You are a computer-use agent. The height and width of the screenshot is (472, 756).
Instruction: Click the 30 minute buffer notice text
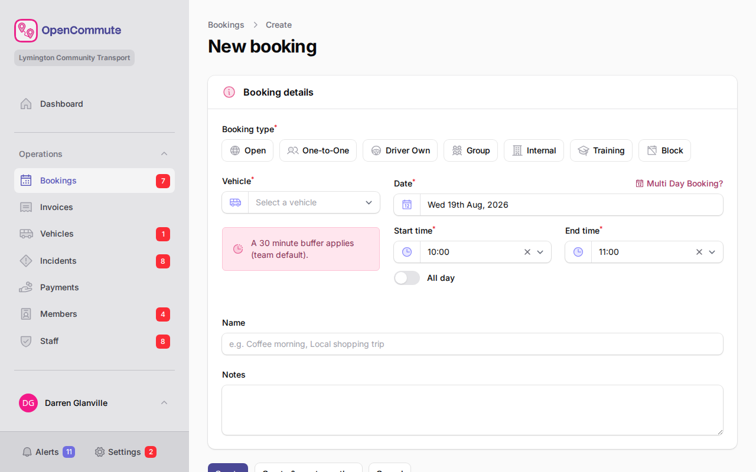(x=302, y=249)
